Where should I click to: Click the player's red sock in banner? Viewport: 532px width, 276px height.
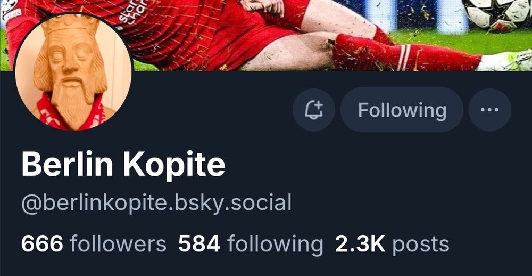pyautogui.click(x=405, y=53)
